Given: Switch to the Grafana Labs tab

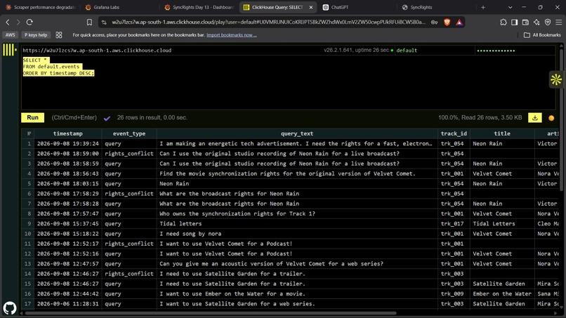Looking at the screenshot, I should [119, 7].
